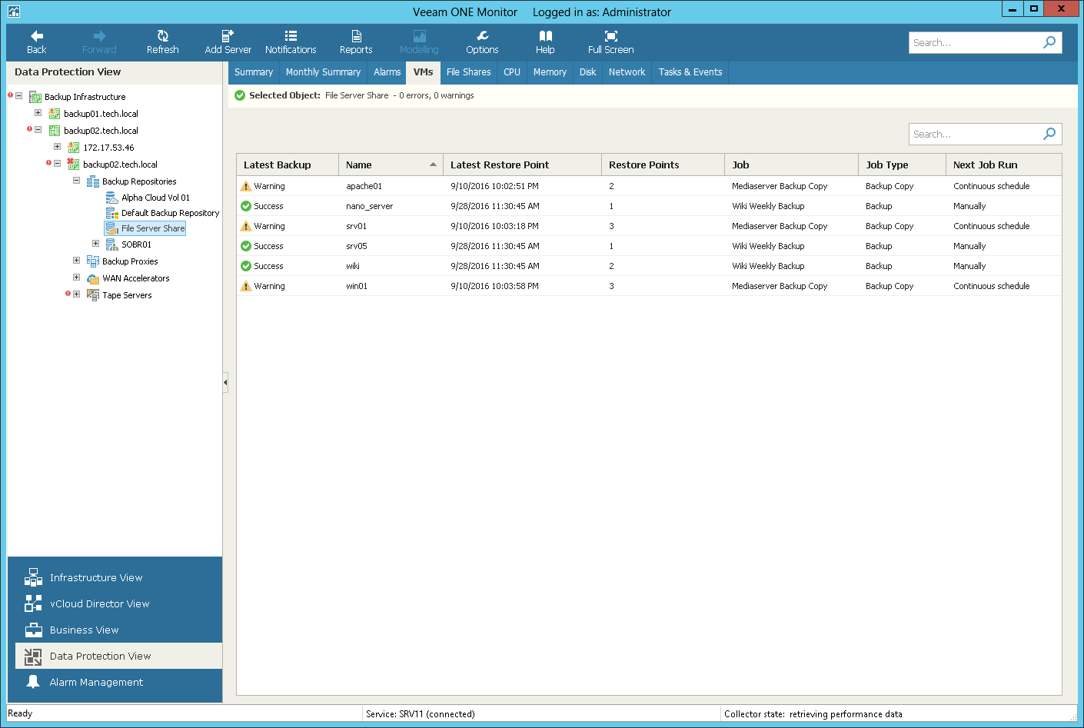Switch to the Summary tab

pyautogui.click(x=254, y=72)
